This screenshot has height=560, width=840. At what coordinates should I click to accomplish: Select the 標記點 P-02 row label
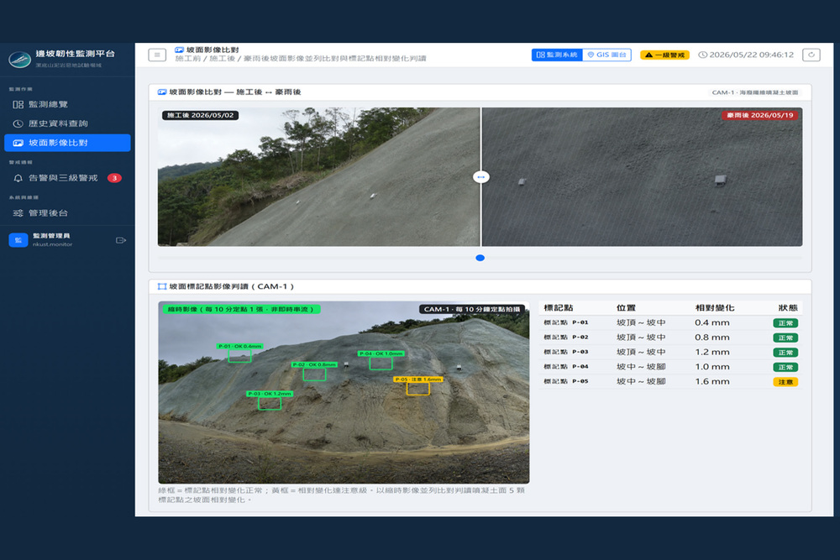(565, 338)
